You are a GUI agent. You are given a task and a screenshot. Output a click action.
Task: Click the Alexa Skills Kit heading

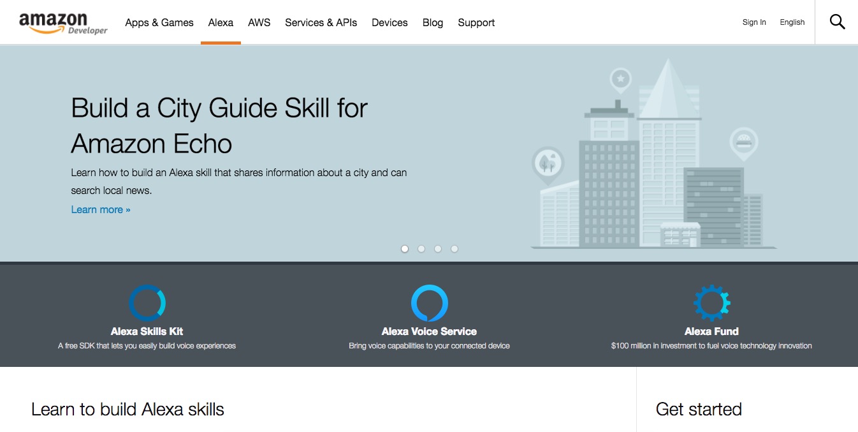coord(147,331)
